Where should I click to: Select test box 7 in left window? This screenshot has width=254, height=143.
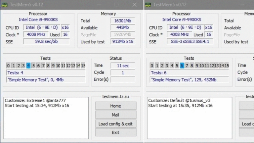point(43,66)
